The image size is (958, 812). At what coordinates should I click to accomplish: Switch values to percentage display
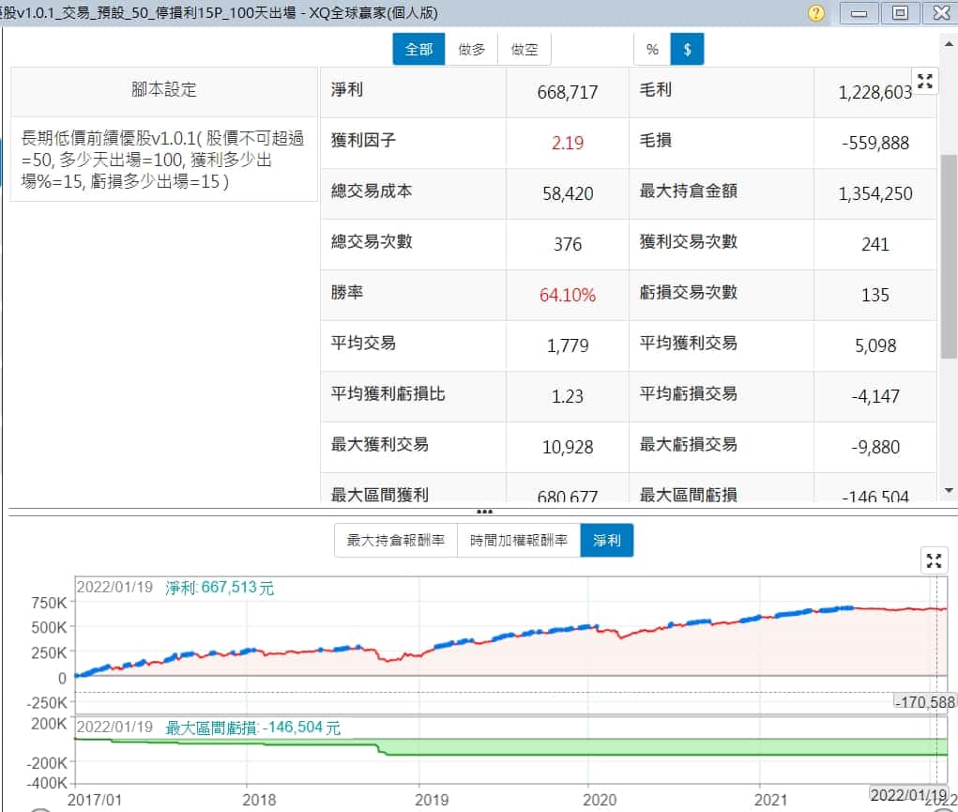pos(652,50)
